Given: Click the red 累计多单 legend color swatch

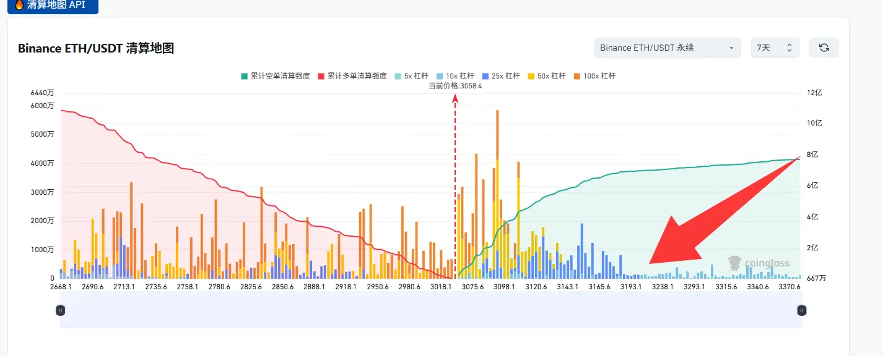Looking at the screenshot, I should (x=321, y=76).
